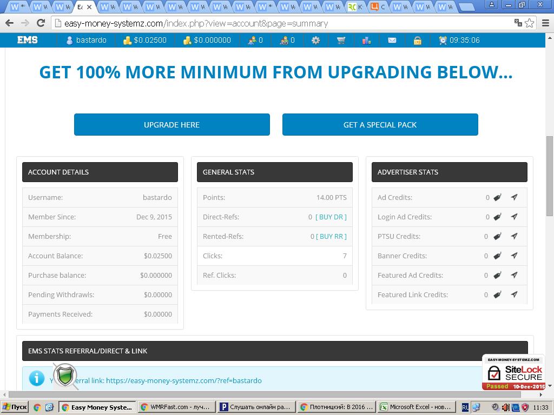554x415 pixels.
Task: Click the tag icon for Featured Link Credits
Action: [x=497, y=294]
